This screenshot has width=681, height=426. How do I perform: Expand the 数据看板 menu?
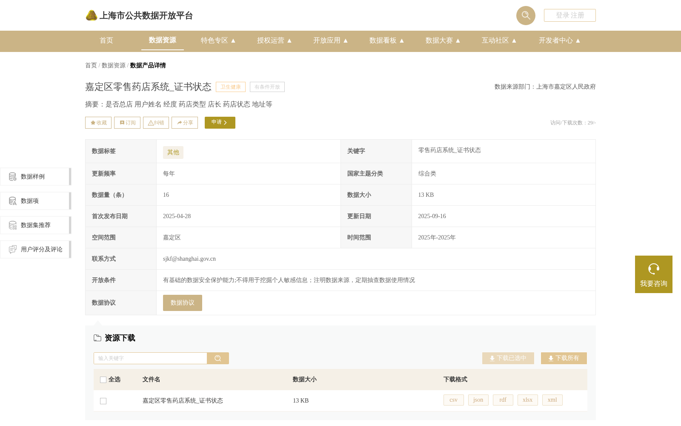[386, 40]
